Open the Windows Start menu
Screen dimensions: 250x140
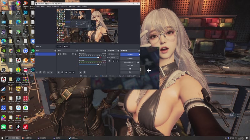tap(2, 138)
